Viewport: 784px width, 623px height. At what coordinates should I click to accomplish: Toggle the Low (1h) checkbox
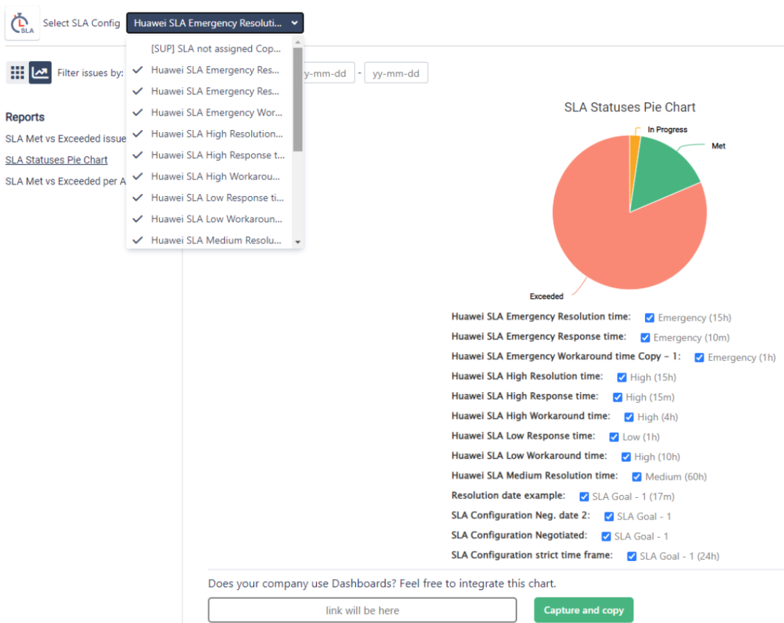614,437
